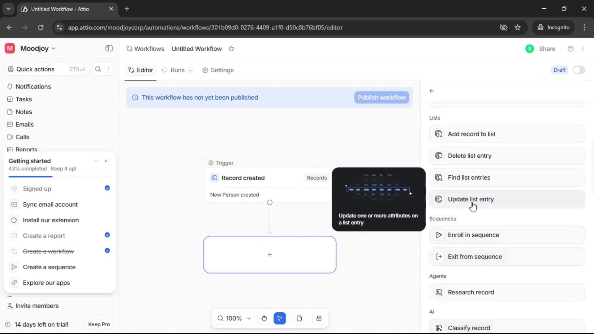The image size is (594, 334).
Task: Star the Untitled Workflow
Action: pos(231,49)
